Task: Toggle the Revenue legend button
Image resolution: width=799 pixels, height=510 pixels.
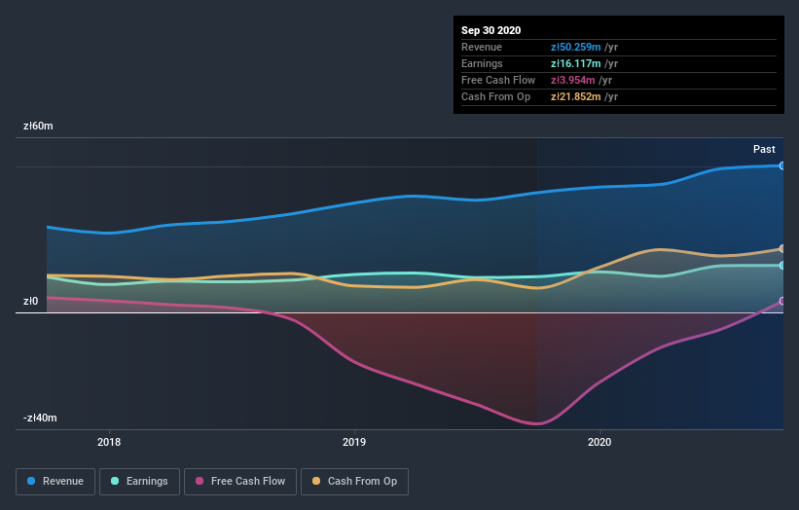Action: pyautogui.click(x=55, y=482)
